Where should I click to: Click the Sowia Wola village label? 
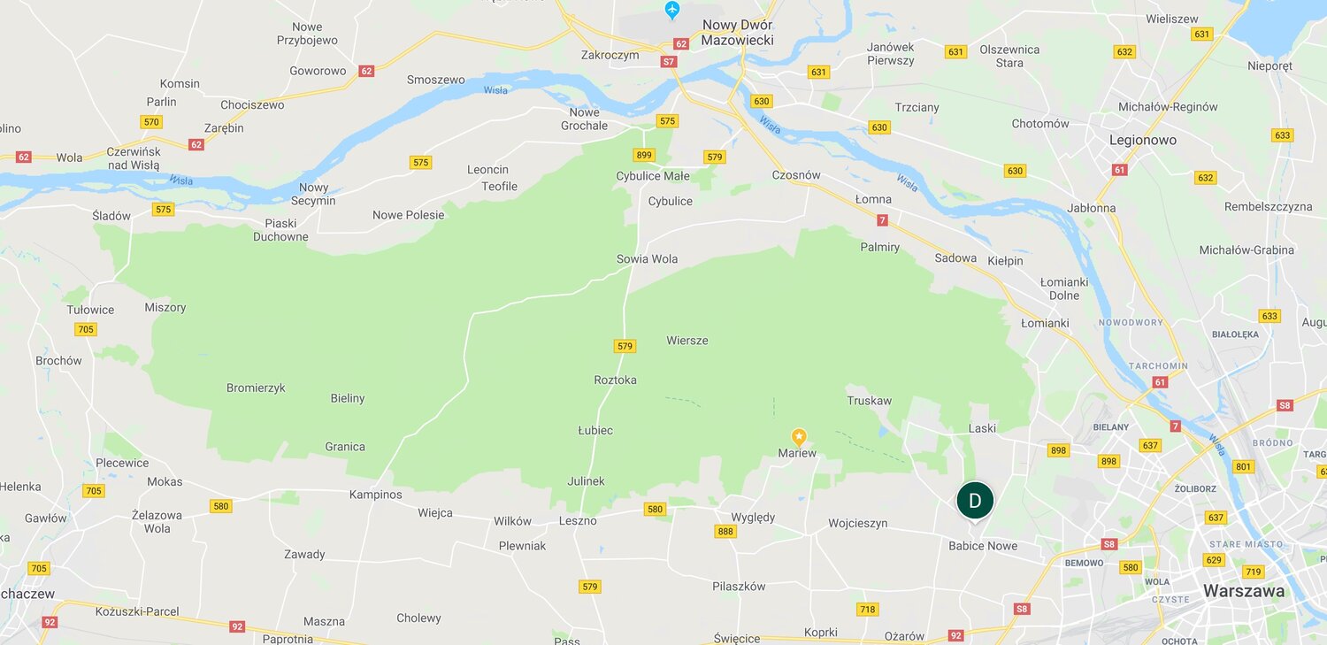click(647, 259)
